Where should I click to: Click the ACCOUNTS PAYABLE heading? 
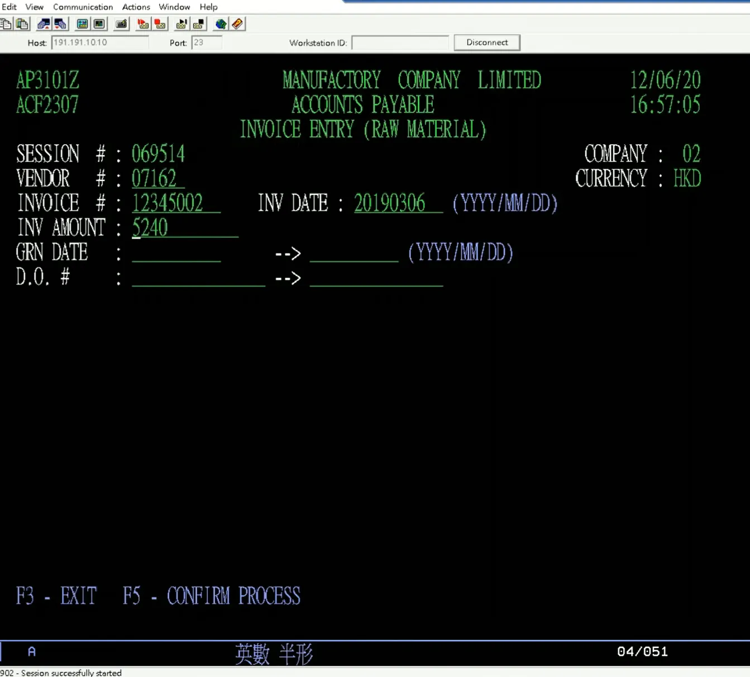(x=363, y=105)
